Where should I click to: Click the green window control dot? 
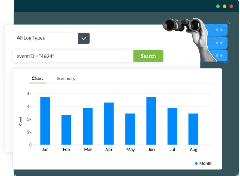[x=218, y=6]
